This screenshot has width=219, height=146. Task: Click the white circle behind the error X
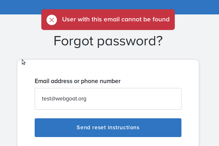click(52, 20)
